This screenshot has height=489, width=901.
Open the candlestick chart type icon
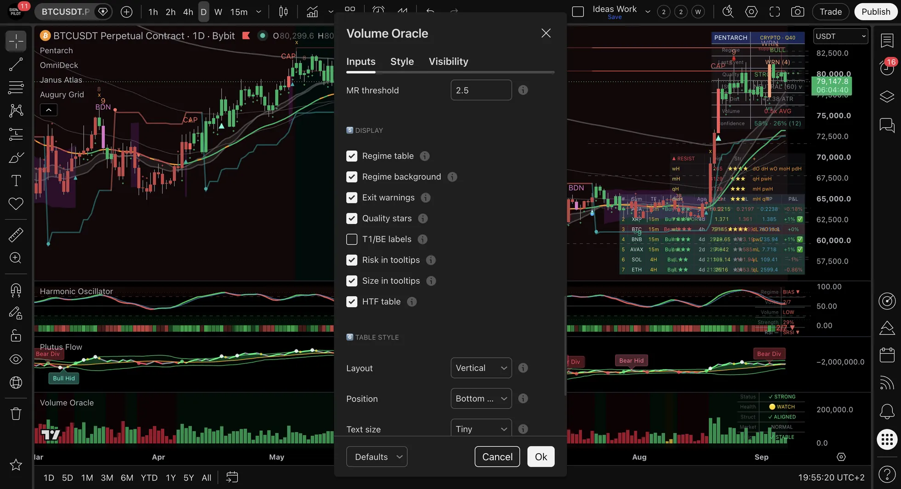click(x=284, y=11)
